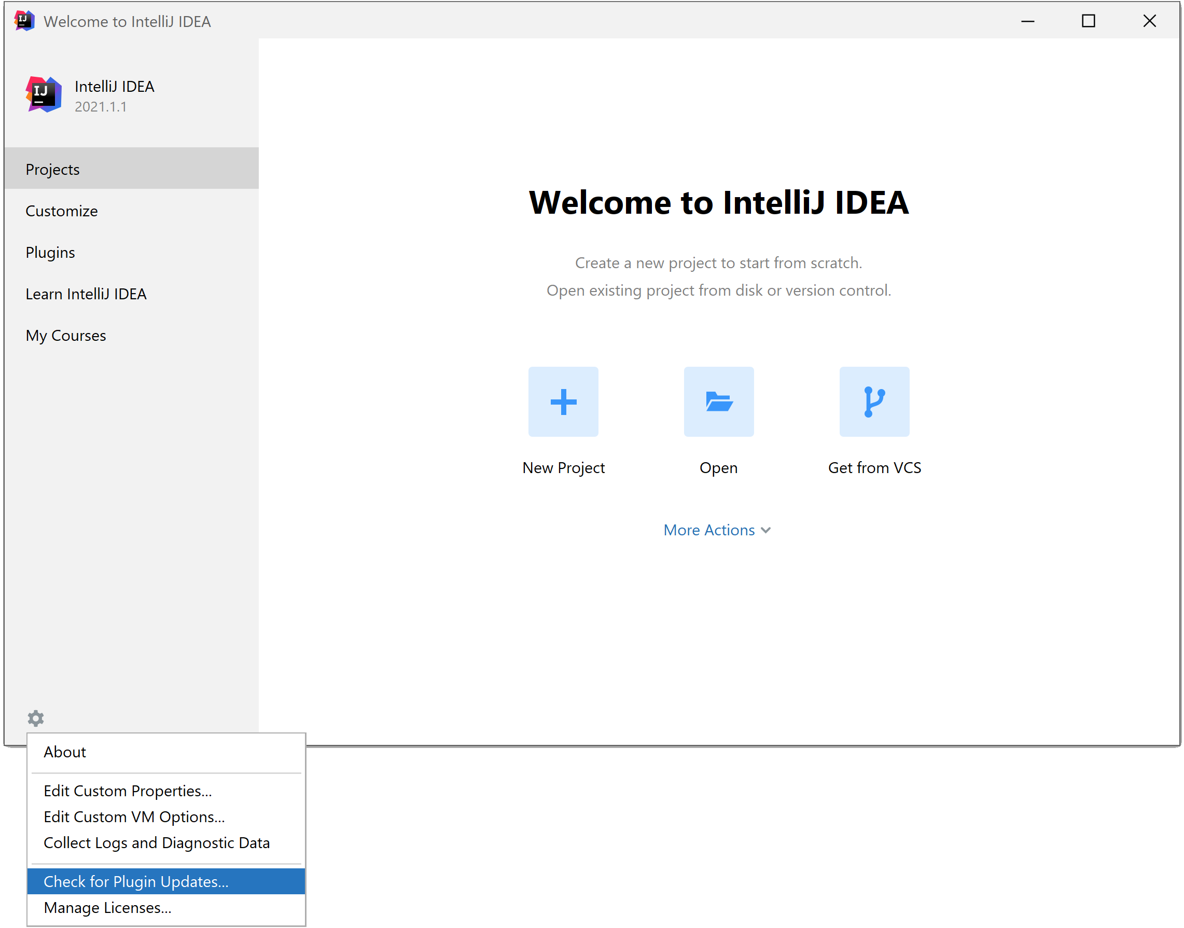This screenshot has width=1184, height=928.
Task: Open the Learn IntelliJ IDEA tab
Action: (131, 294)
